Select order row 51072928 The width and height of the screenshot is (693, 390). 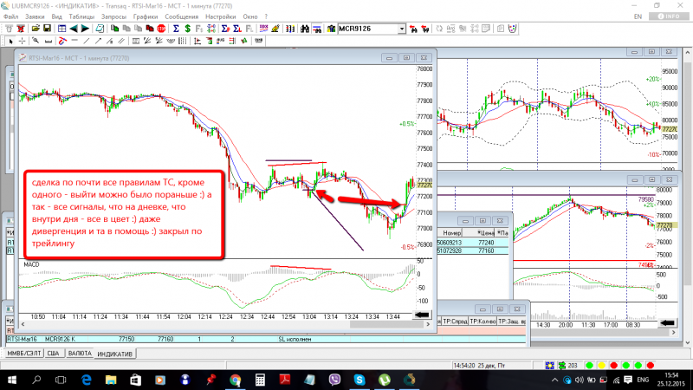473,250
